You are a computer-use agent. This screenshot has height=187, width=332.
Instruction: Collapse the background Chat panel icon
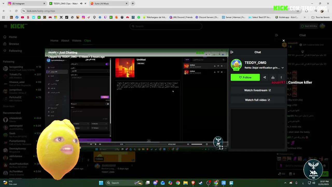pos(276,35)
